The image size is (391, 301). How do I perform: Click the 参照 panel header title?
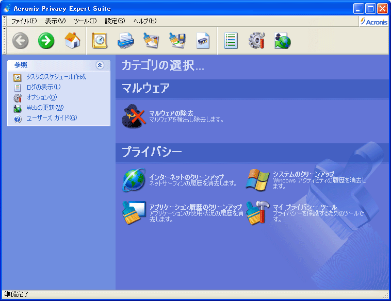pos(21,65)
